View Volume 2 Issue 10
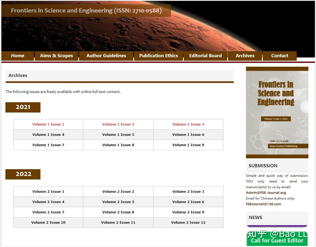This screenshot has width=316, height=247. [x=48, y=222]
